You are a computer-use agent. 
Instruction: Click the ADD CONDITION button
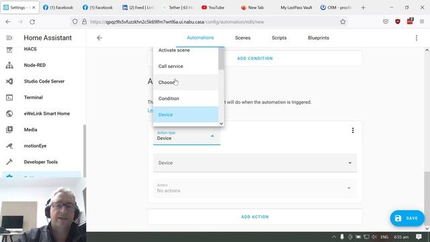[x=255, y=58]
